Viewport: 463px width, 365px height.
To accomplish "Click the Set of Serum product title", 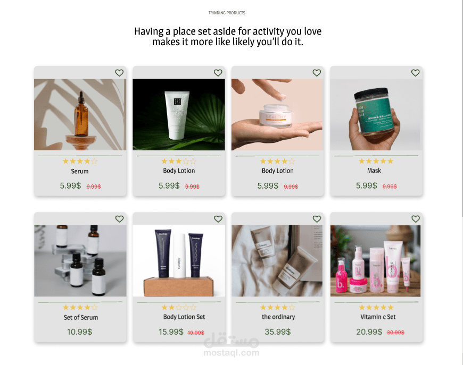I will pos(80,318).
